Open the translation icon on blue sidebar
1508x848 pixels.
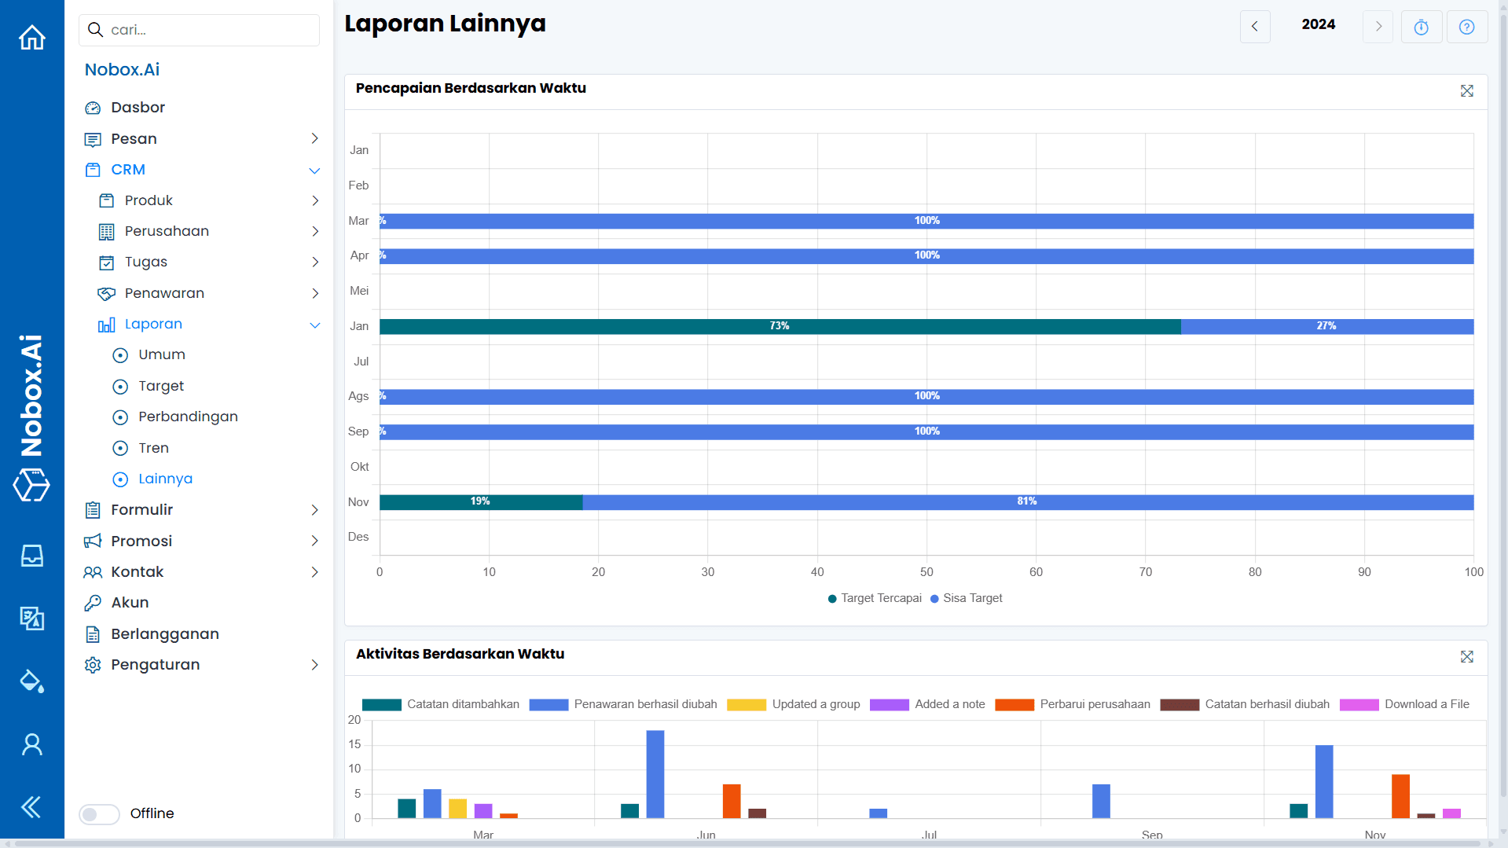click(x=31, y=619)
